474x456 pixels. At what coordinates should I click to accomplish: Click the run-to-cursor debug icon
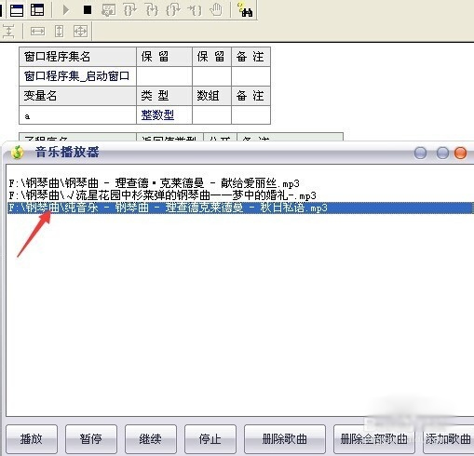click(195, 10)
